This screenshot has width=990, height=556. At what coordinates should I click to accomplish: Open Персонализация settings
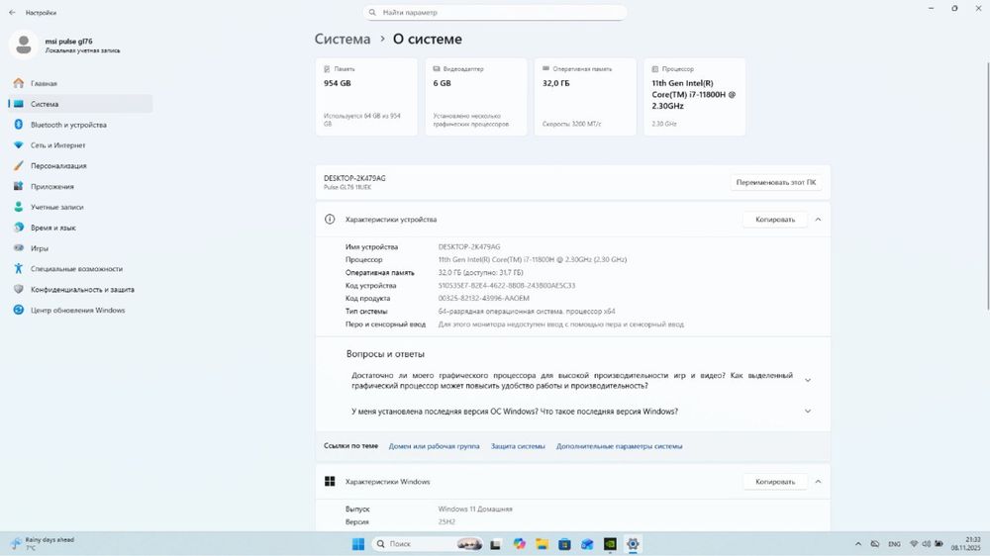[80, 166]
